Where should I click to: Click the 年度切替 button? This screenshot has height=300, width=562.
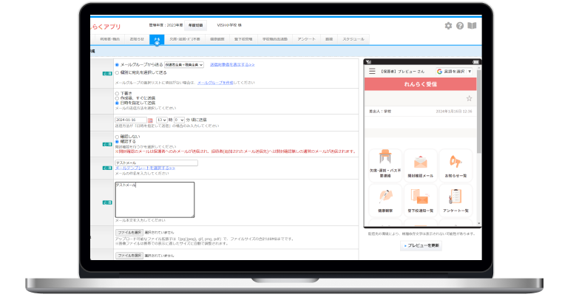pos(196,25)
